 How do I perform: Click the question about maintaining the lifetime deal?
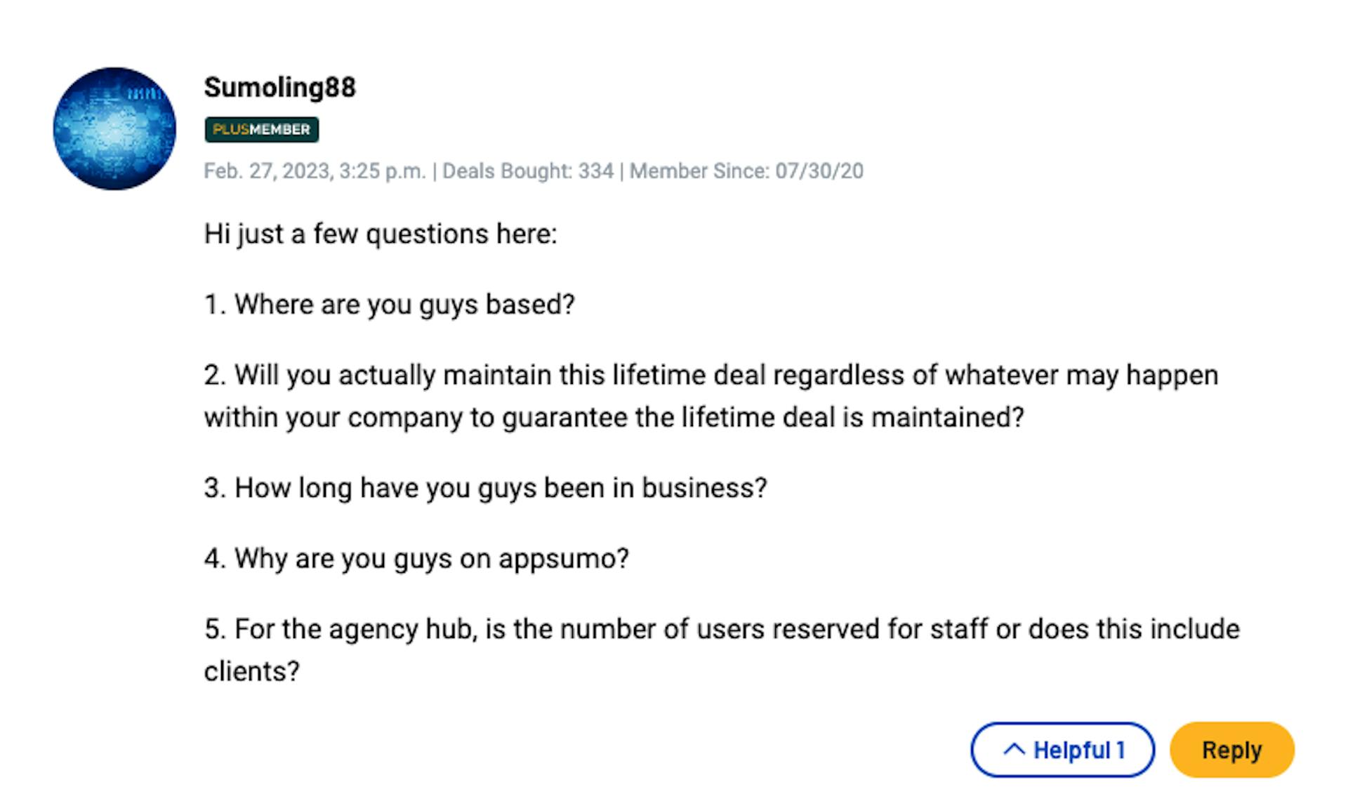pos(711,396)
